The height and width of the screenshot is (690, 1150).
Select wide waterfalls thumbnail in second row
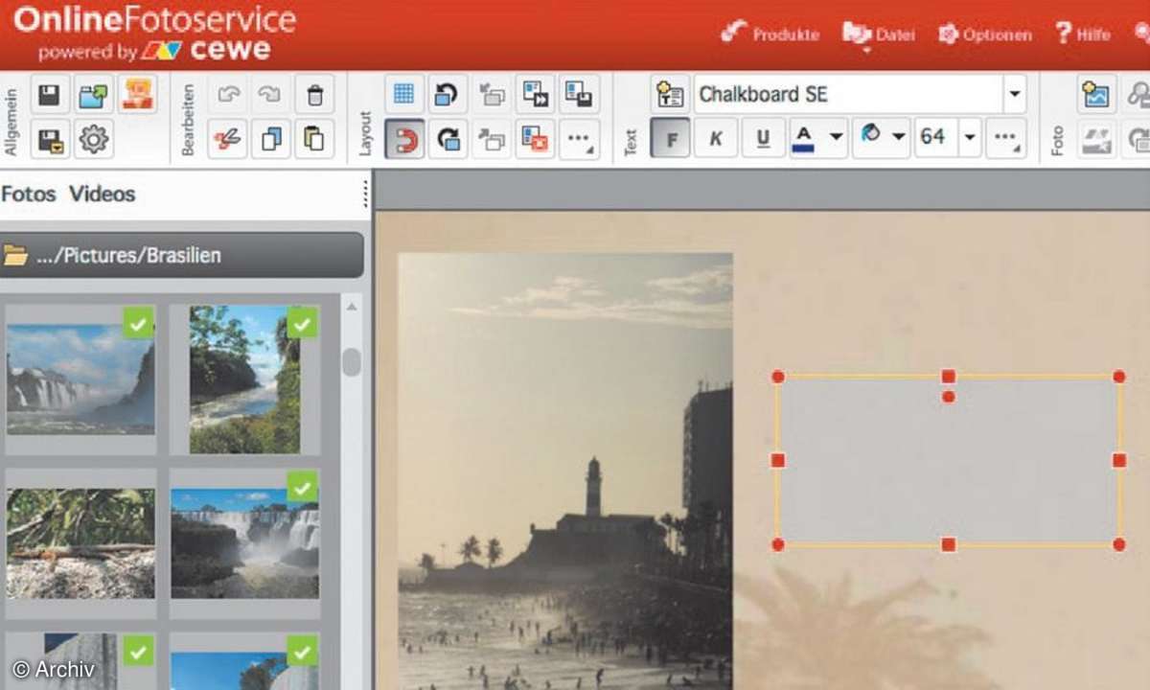[x=245, y=544]
